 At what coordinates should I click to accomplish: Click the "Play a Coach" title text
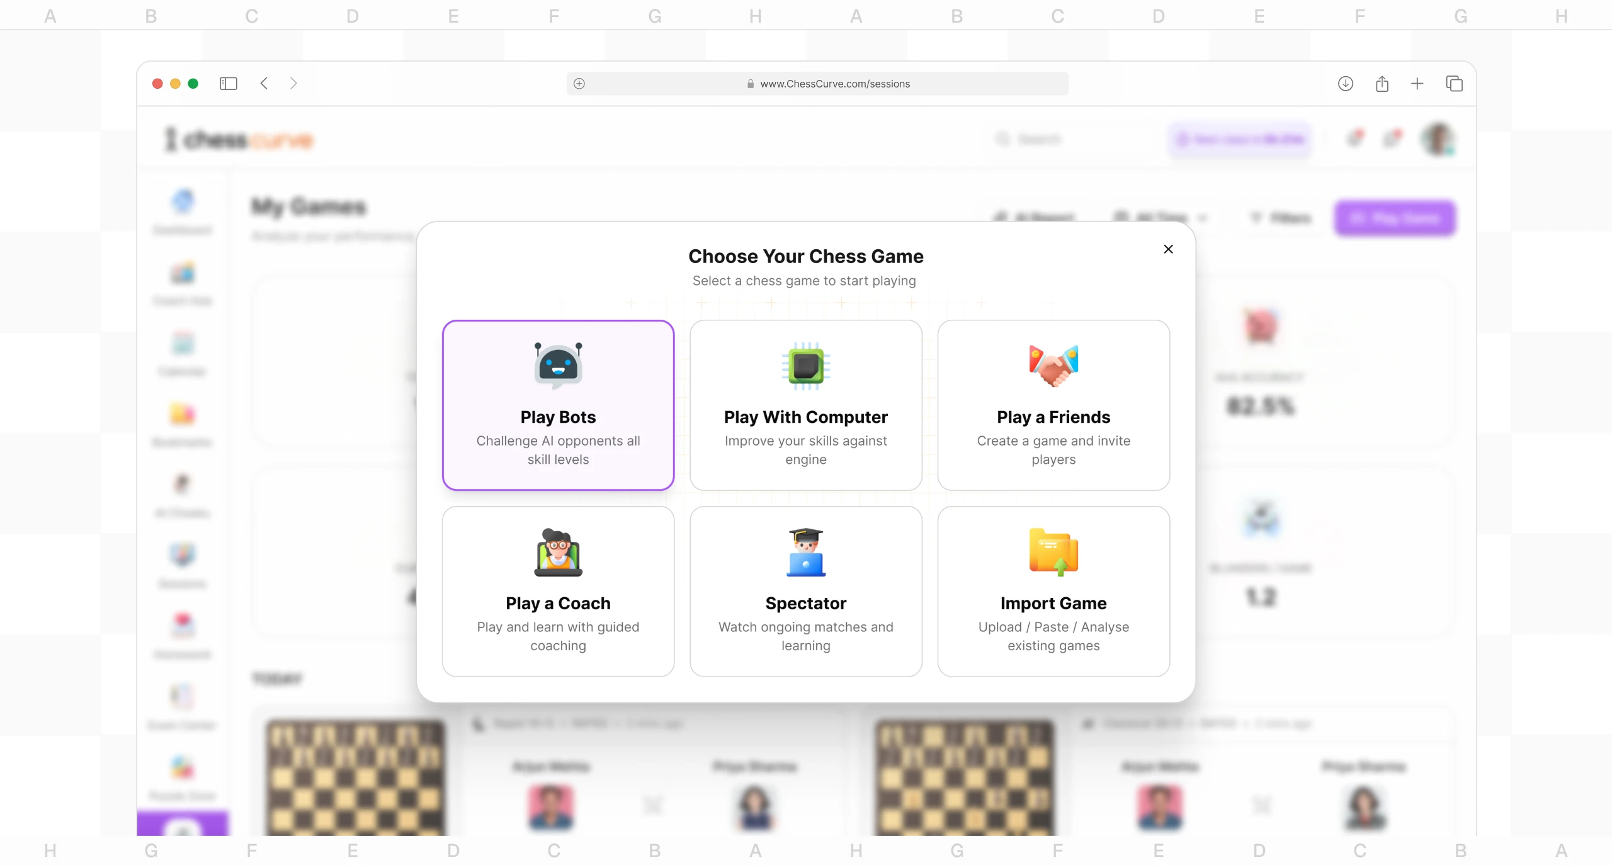coord(558,603)
